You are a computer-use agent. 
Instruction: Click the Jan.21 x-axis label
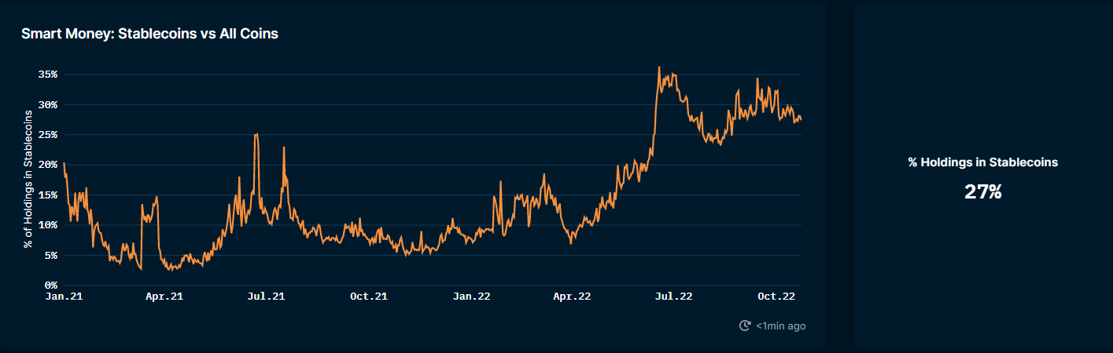tap(63, 297)
